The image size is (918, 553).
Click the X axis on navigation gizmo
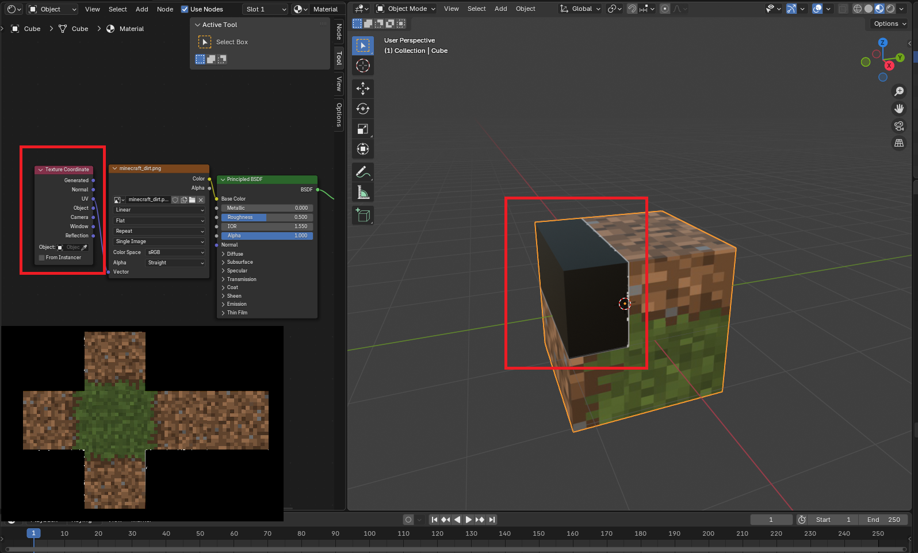[x=889, y=66]
